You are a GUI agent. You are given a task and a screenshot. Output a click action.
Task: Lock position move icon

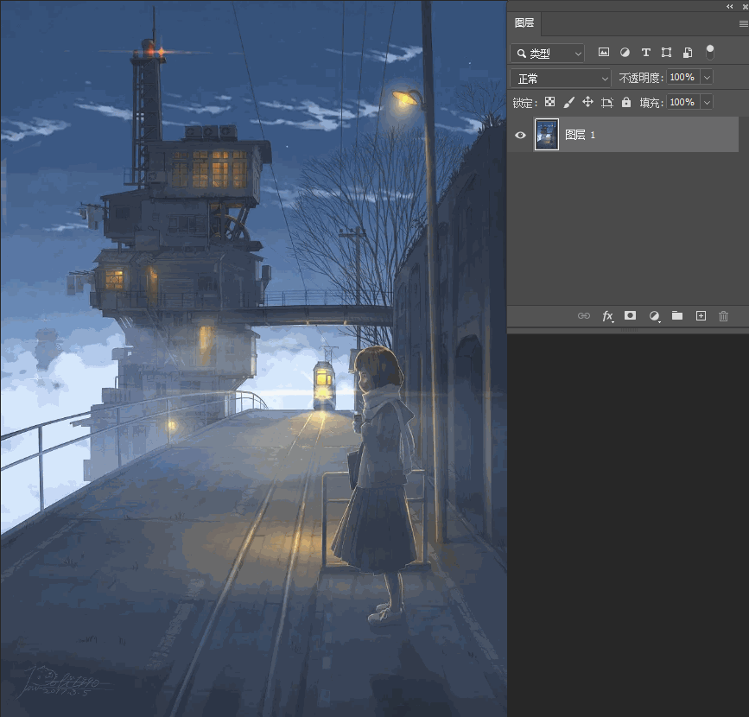tap(587, 102)
